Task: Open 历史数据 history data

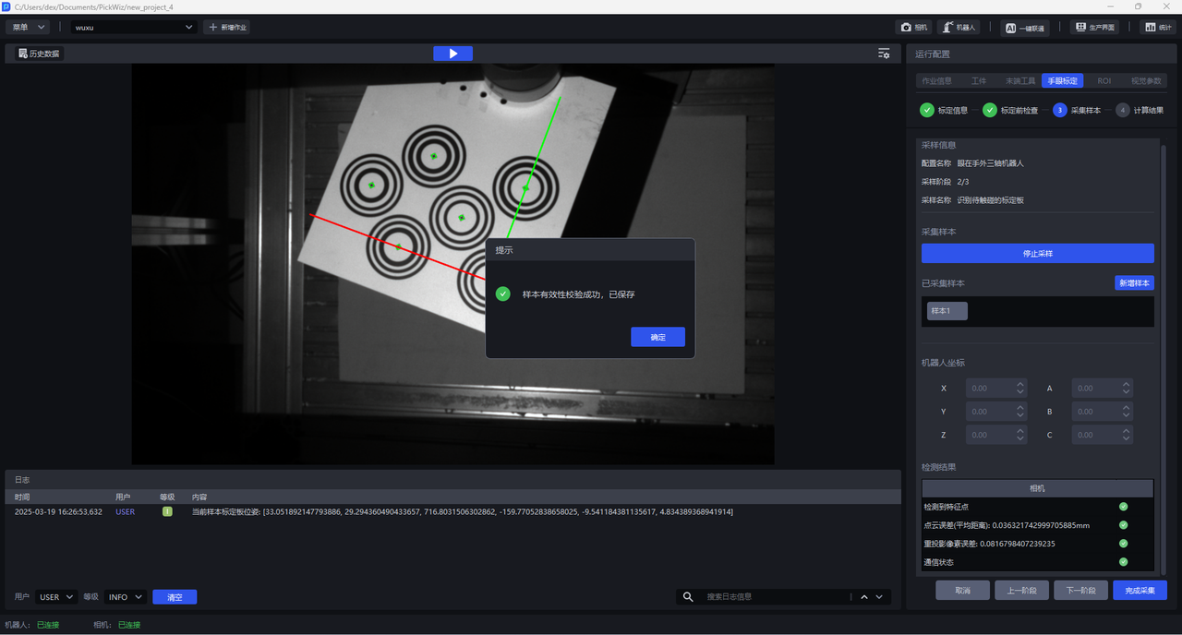Action: (39, 54)
